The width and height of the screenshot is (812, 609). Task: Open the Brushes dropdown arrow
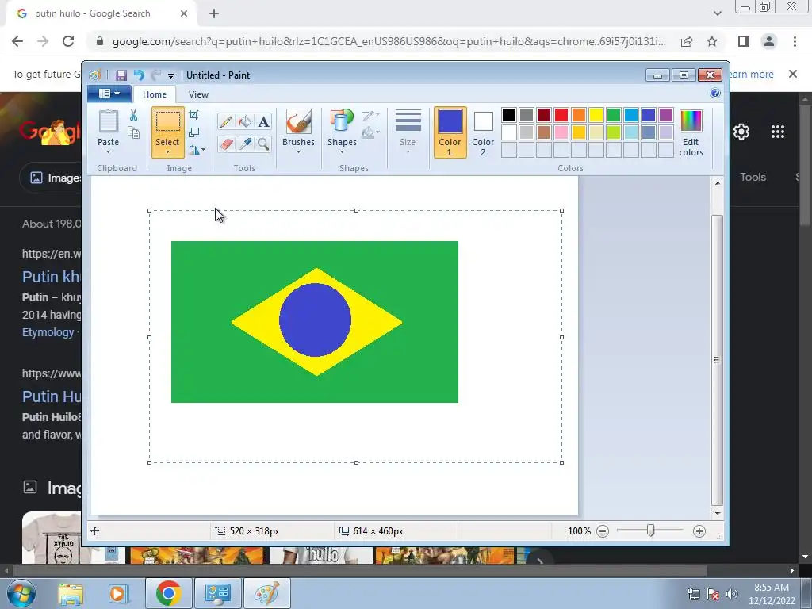[x=298, y=151]
